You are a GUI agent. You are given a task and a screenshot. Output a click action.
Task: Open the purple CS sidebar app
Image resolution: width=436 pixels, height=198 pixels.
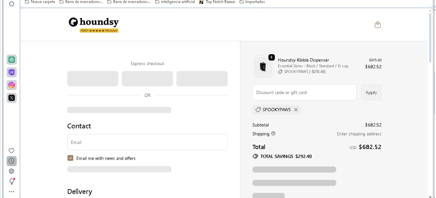point(12,72)
